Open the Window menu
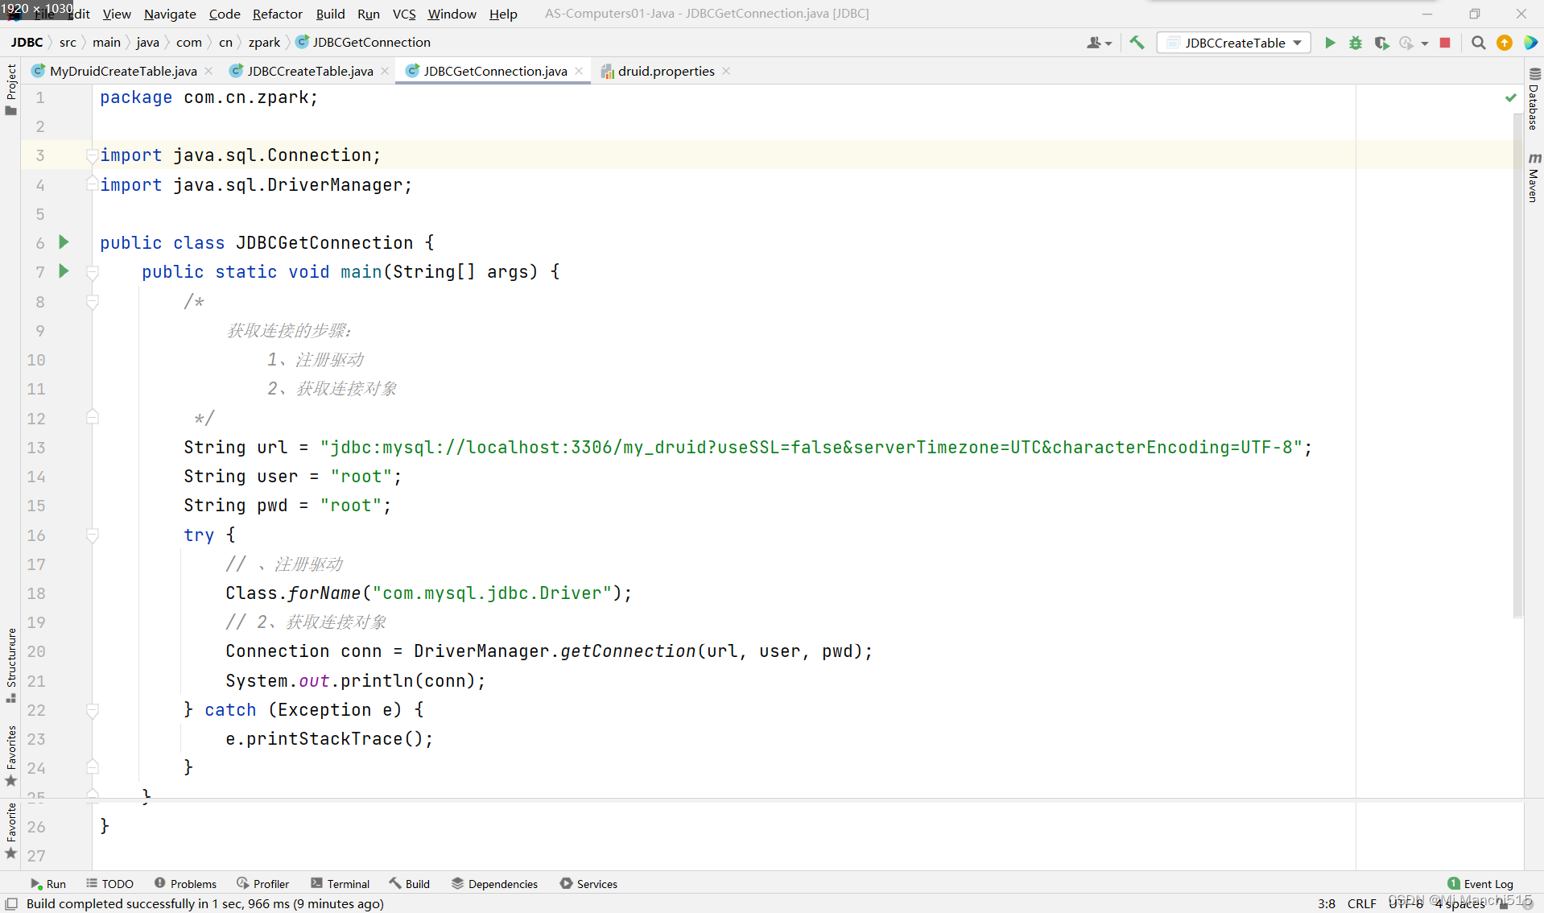Image resolution: width=1544 pixels, height=913 pixels. point(452,14)
